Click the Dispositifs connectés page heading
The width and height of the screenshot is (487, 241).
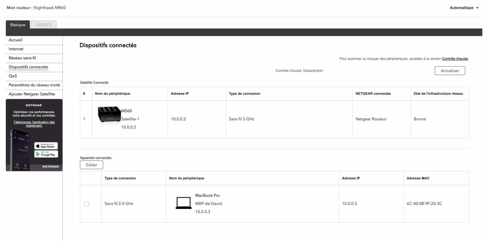(108, 45)
